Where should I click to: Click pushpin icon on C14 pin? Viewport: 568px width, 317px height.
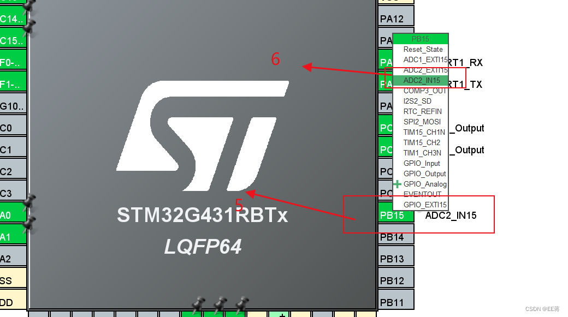tap(29, 7)
